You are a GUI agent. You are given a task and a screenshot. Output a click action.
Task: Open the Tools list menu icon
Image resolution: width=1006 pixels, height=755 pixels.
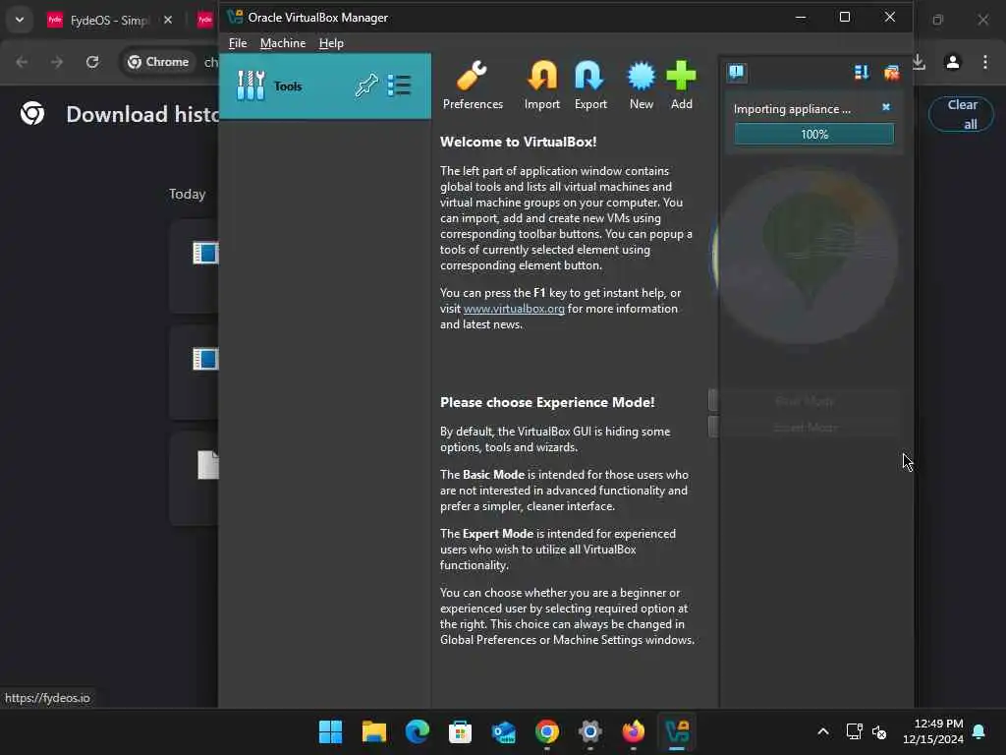tap(399, 86)
